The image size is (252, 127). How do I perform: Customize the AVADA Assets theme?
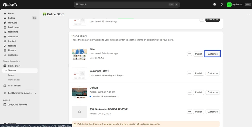(212, 112)
